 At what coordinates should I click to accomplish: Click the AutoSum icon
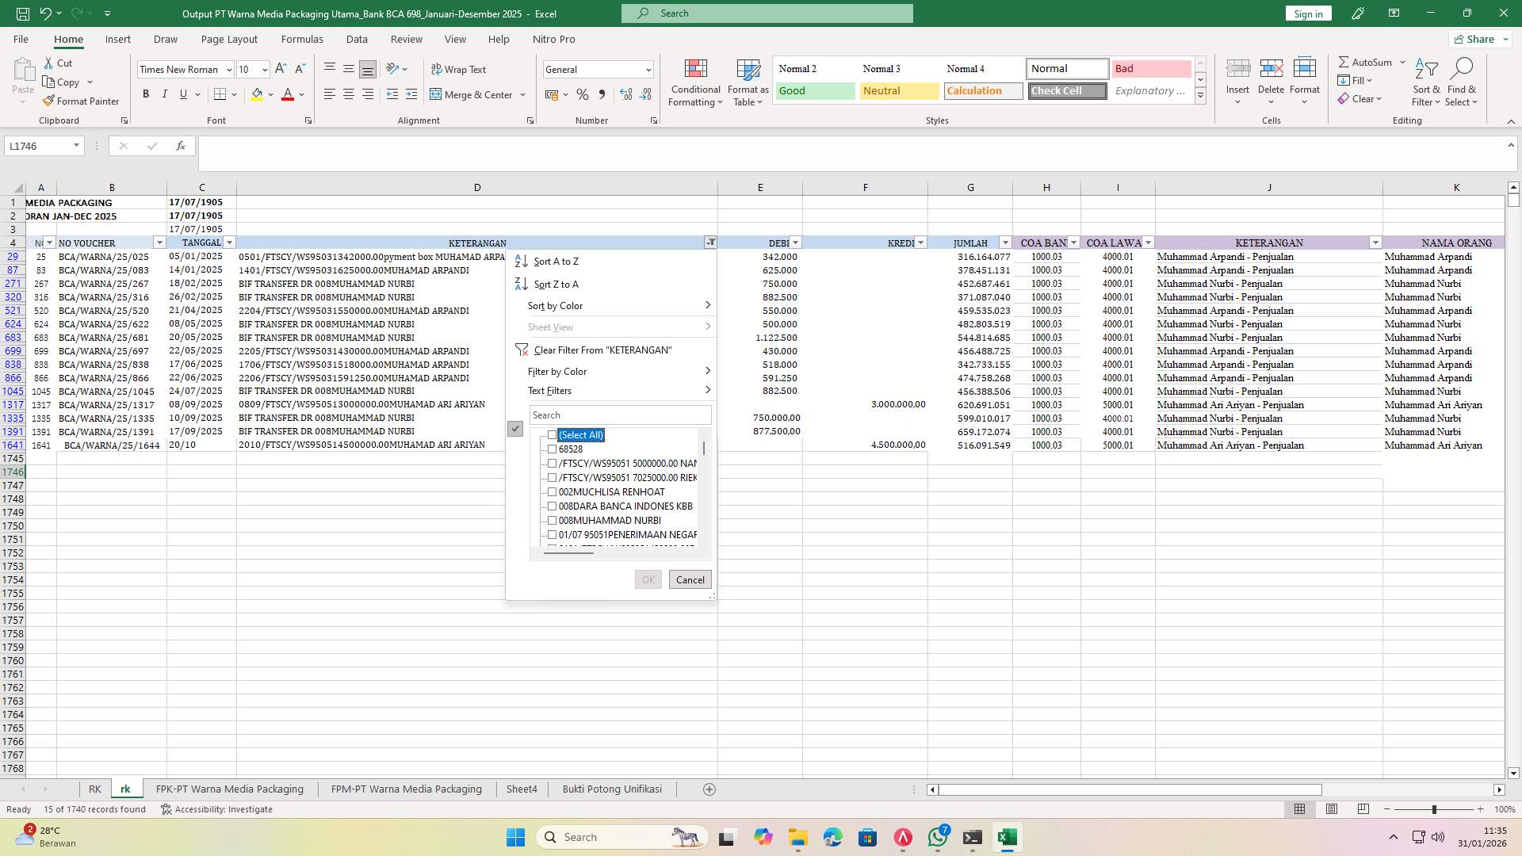coord(1345,61)
